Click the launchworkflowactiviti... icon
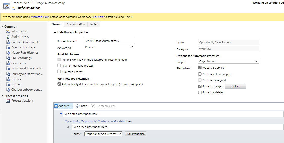This screenshot has height=143, width=284. (8, 68)
